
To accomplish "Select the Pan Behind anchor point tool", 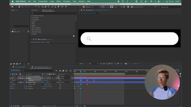I will click(x=39, y=7).
